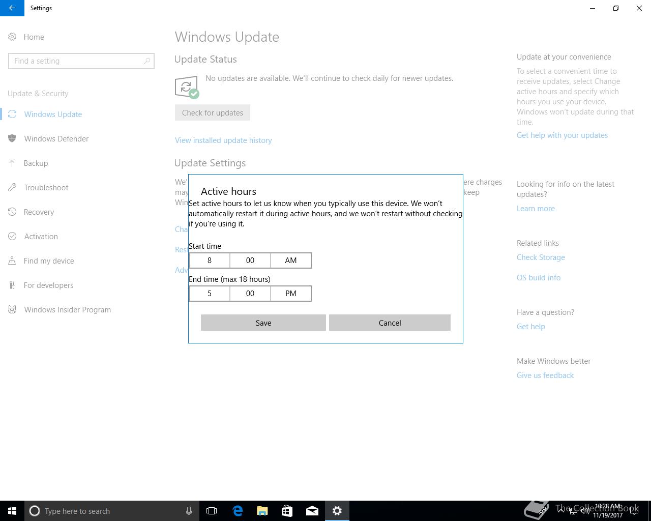Image resolution: width=651 pixels, height=521 pixels.
Task: Open Home via the gear icon
Action: pyautogui.click(x=12, y=37)
